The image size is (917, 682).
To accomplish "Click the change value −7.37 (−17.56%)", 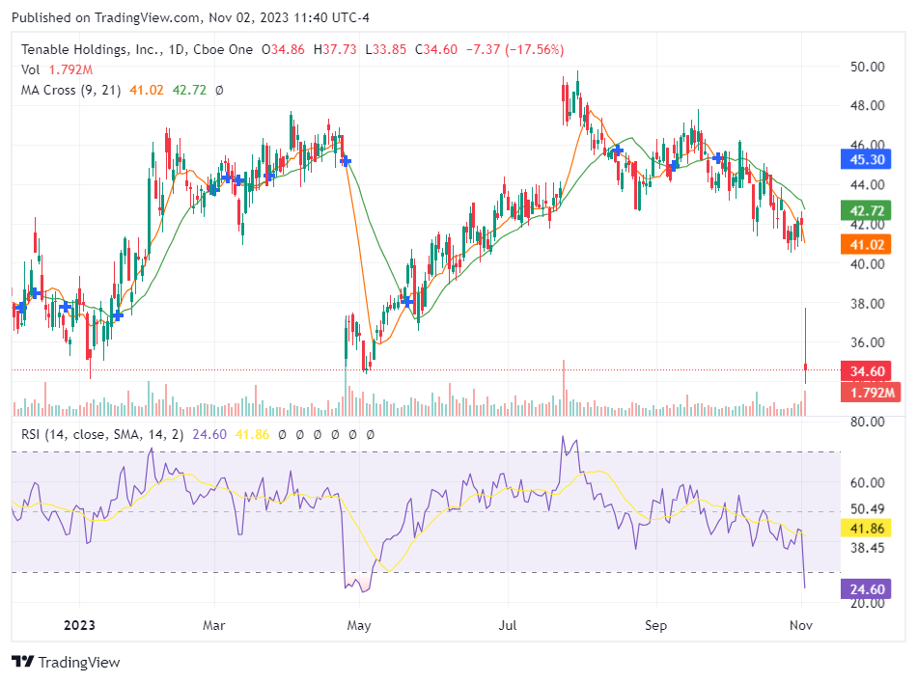I will coord(515,49).
